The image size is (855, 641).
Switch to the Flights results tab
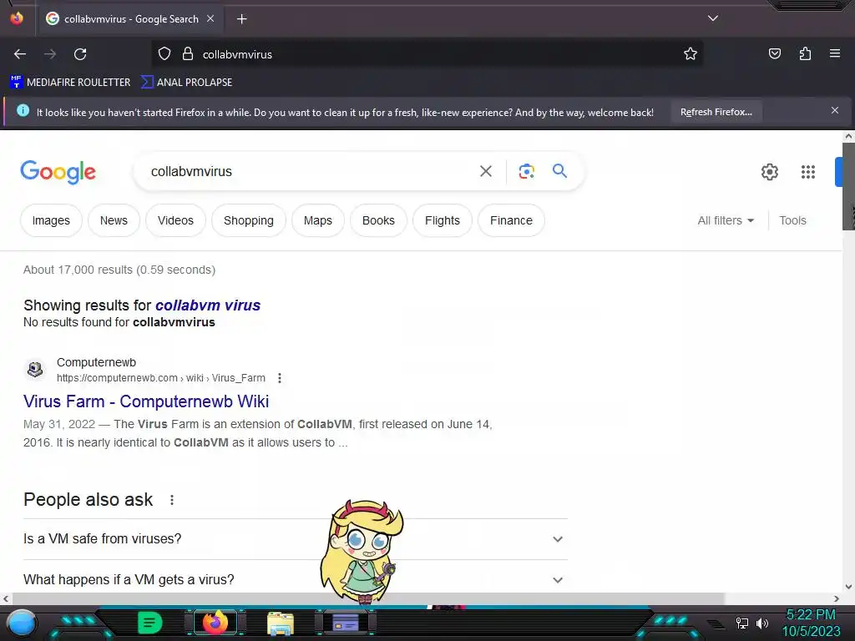pos(443,220)
